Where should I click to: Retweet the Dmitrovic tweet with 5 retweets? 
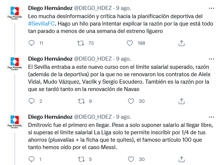click(x=81, y=159)
